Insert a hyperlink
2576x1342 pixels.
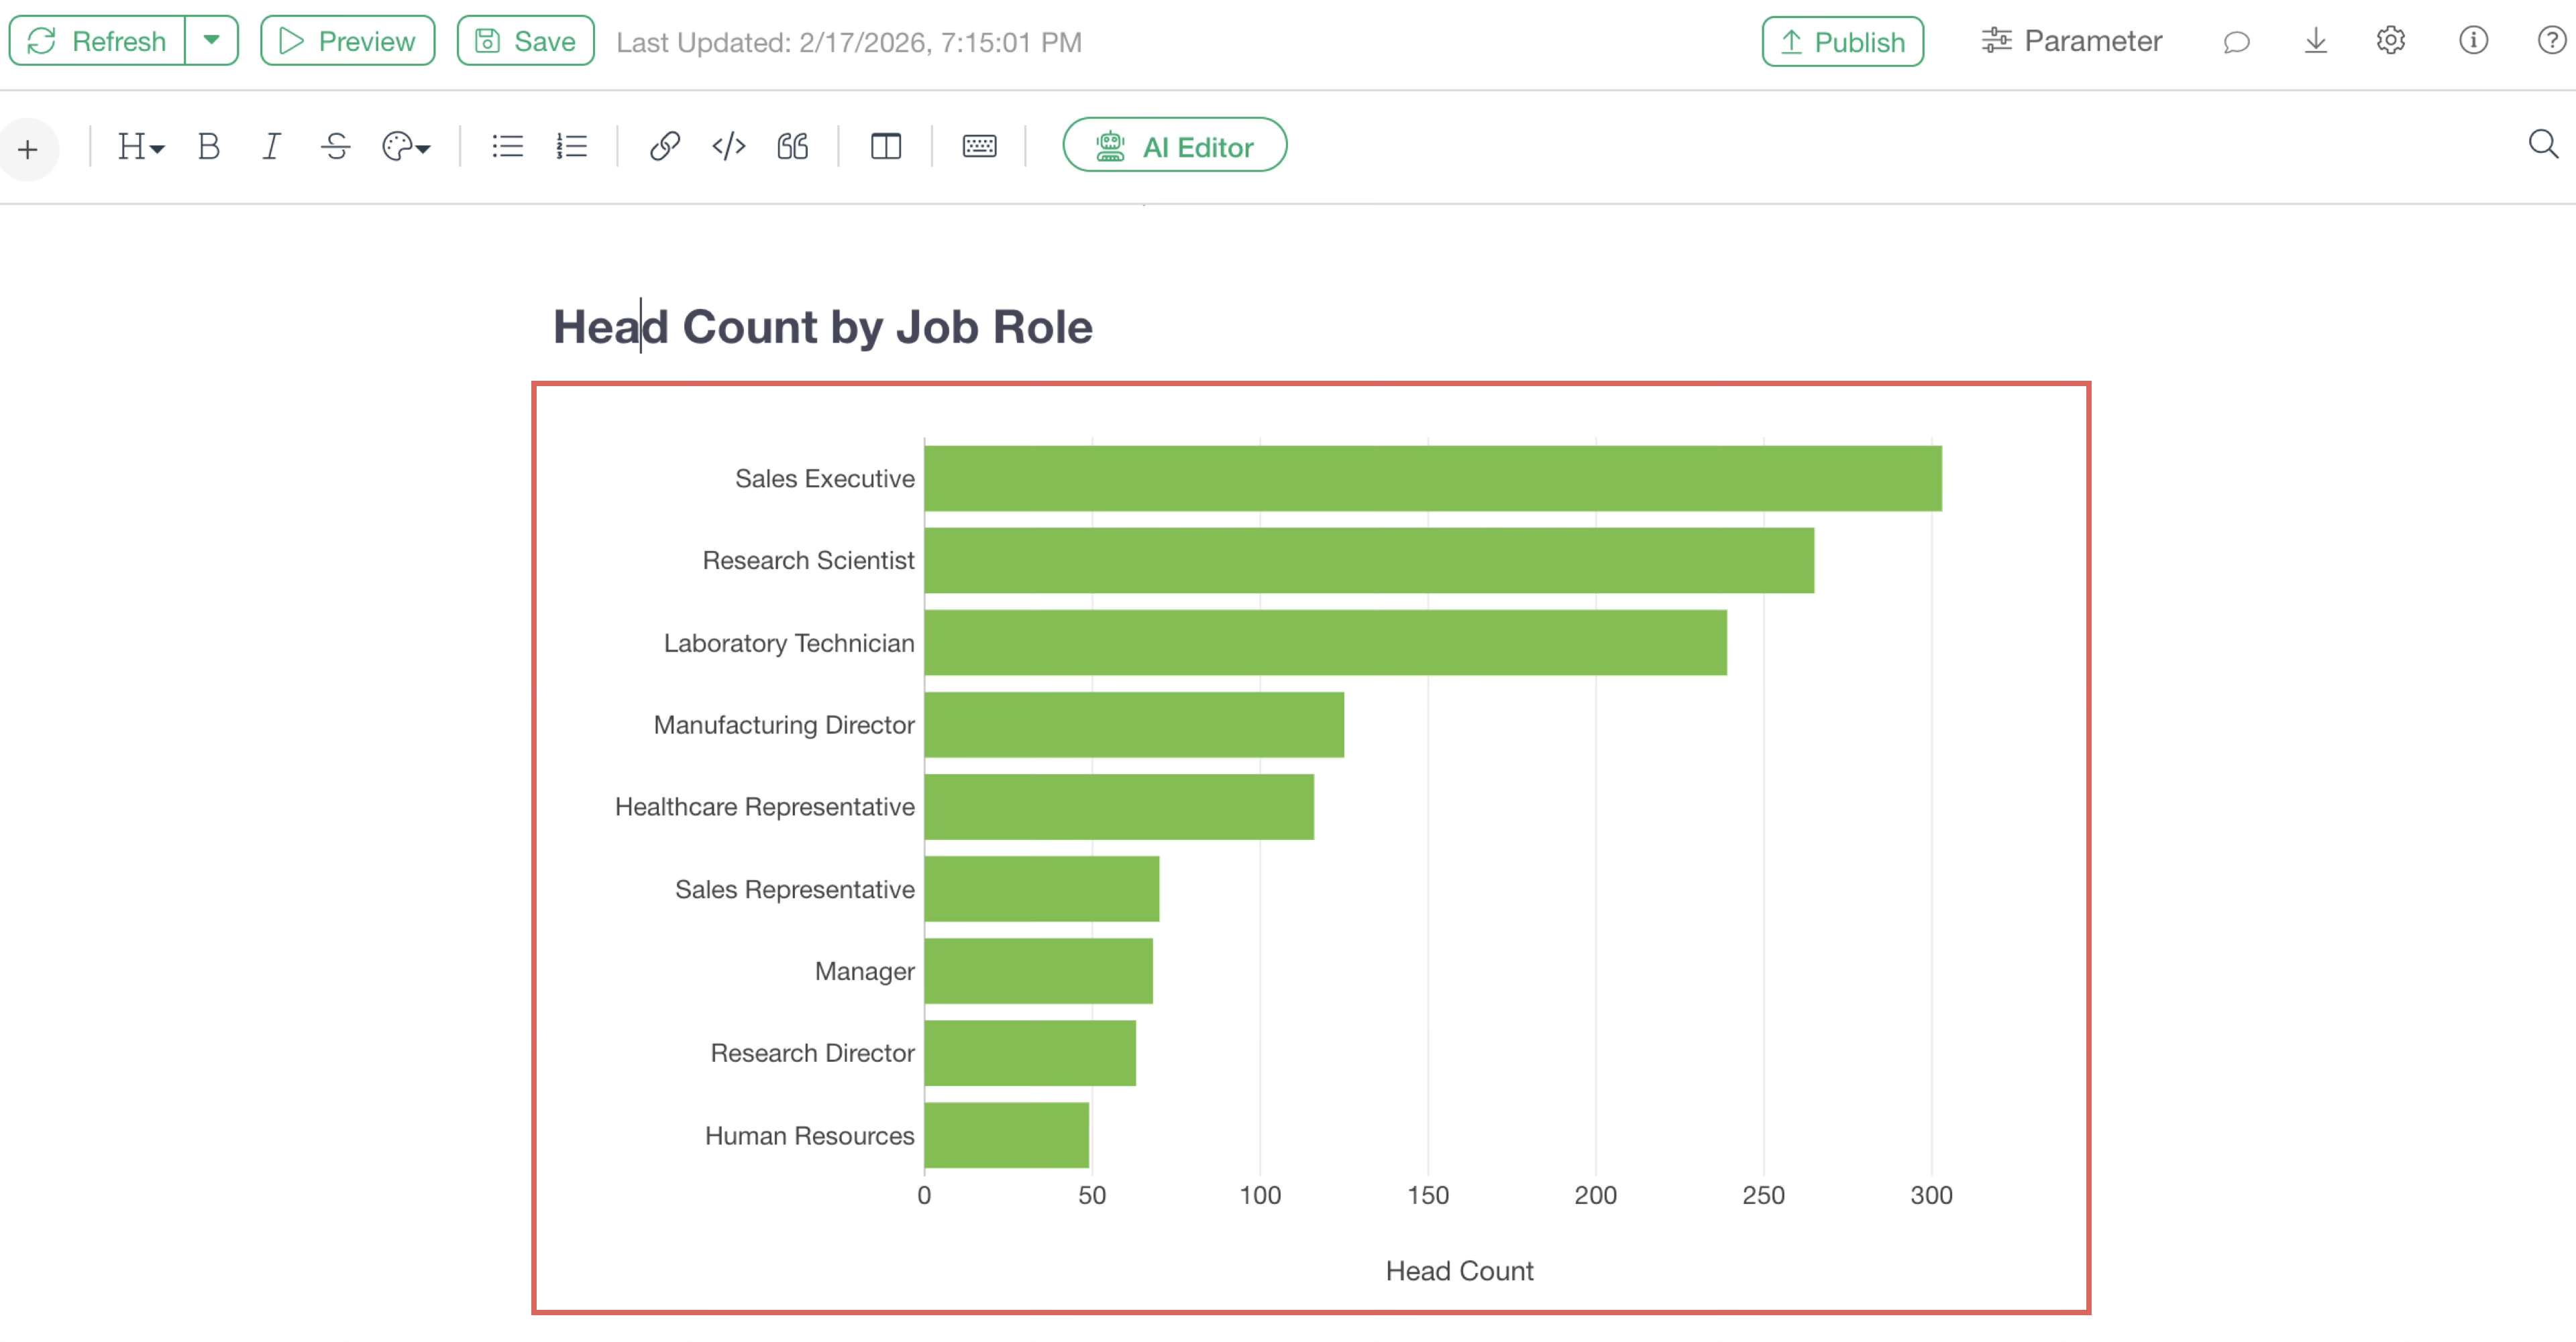[664, 147]
